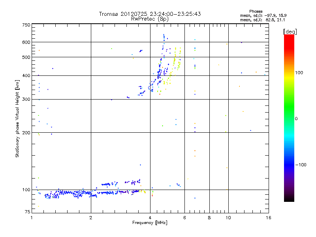The width and height of the screenshot is (316, 237).
Task: Click the '75' height axis tick label
Action: click(x=28, y=212)
